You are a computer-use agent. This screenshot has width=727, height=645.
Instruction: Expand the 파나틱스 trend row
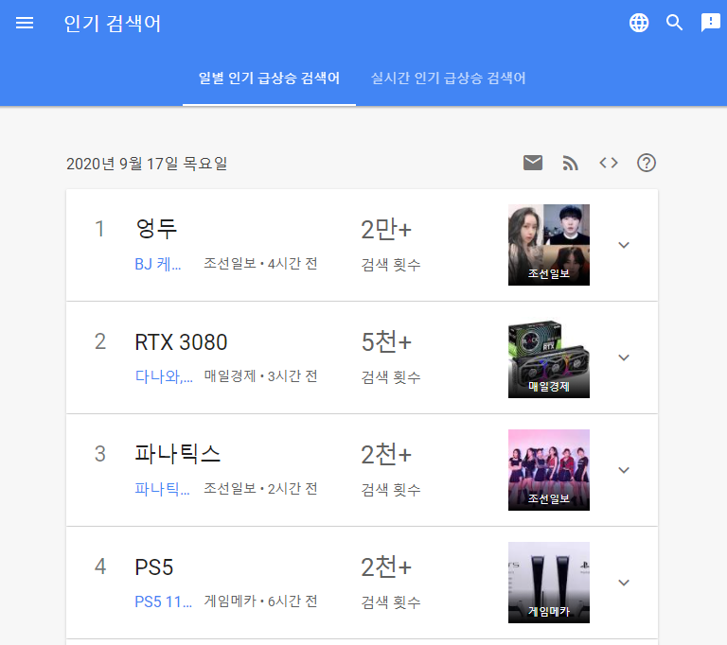tap(624, 470)
